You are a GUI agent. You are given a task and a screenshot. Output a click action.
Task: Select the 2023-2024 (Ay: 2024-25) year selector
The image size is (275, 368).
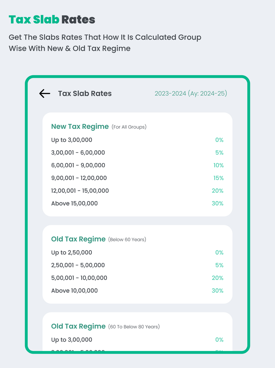(x=191, y=94)
